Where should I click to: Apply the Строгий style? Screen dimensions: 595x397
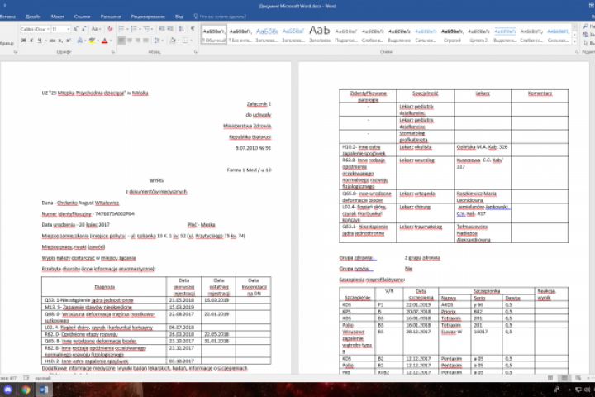click(452, 35)
